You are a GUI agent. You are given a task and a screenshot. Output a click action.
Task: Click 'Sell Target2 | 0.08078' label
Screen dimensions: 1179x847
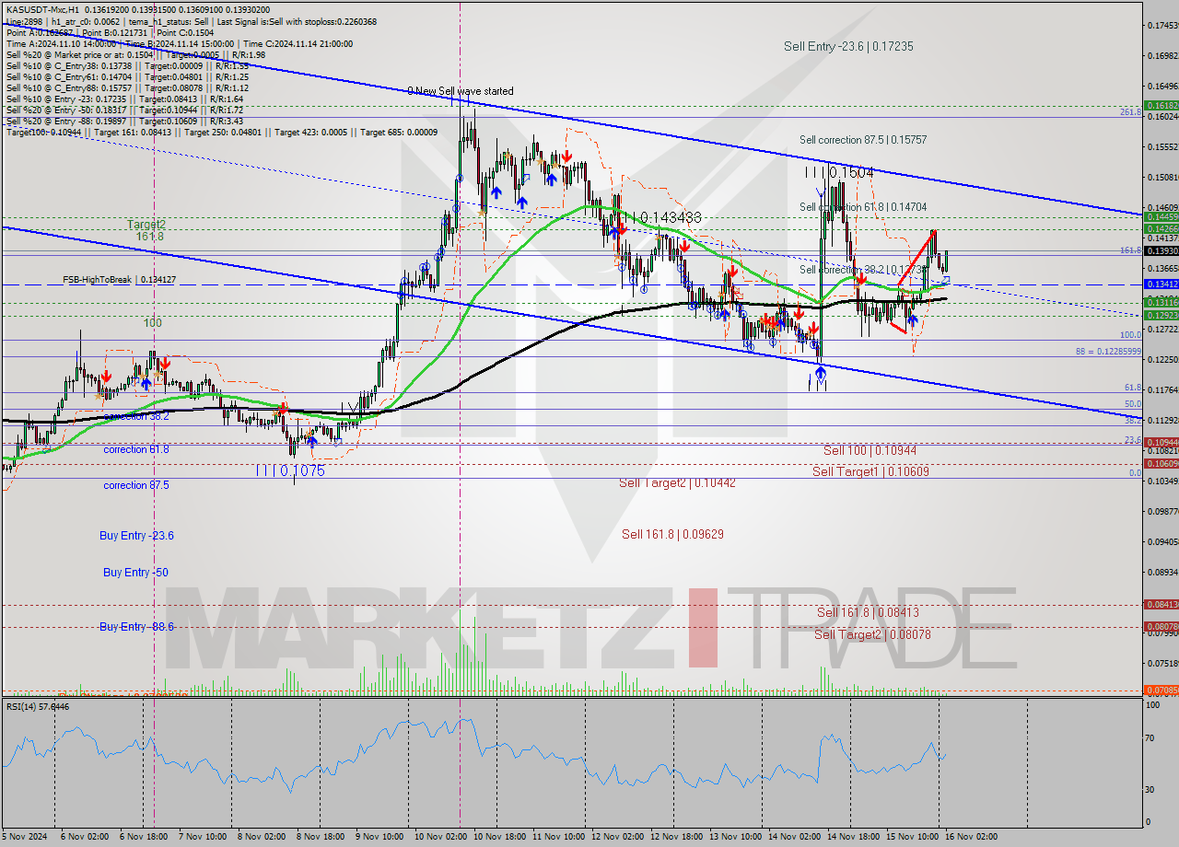tap(872, 634)
